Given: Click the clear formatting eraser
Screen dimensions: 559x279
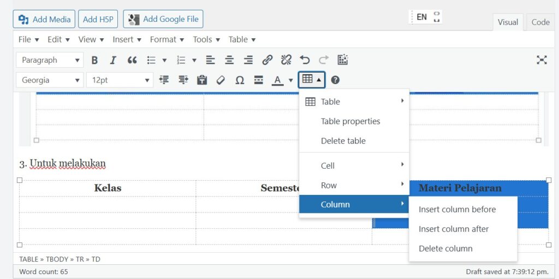Looking at the screenshot, I should [x=221, y=80].
